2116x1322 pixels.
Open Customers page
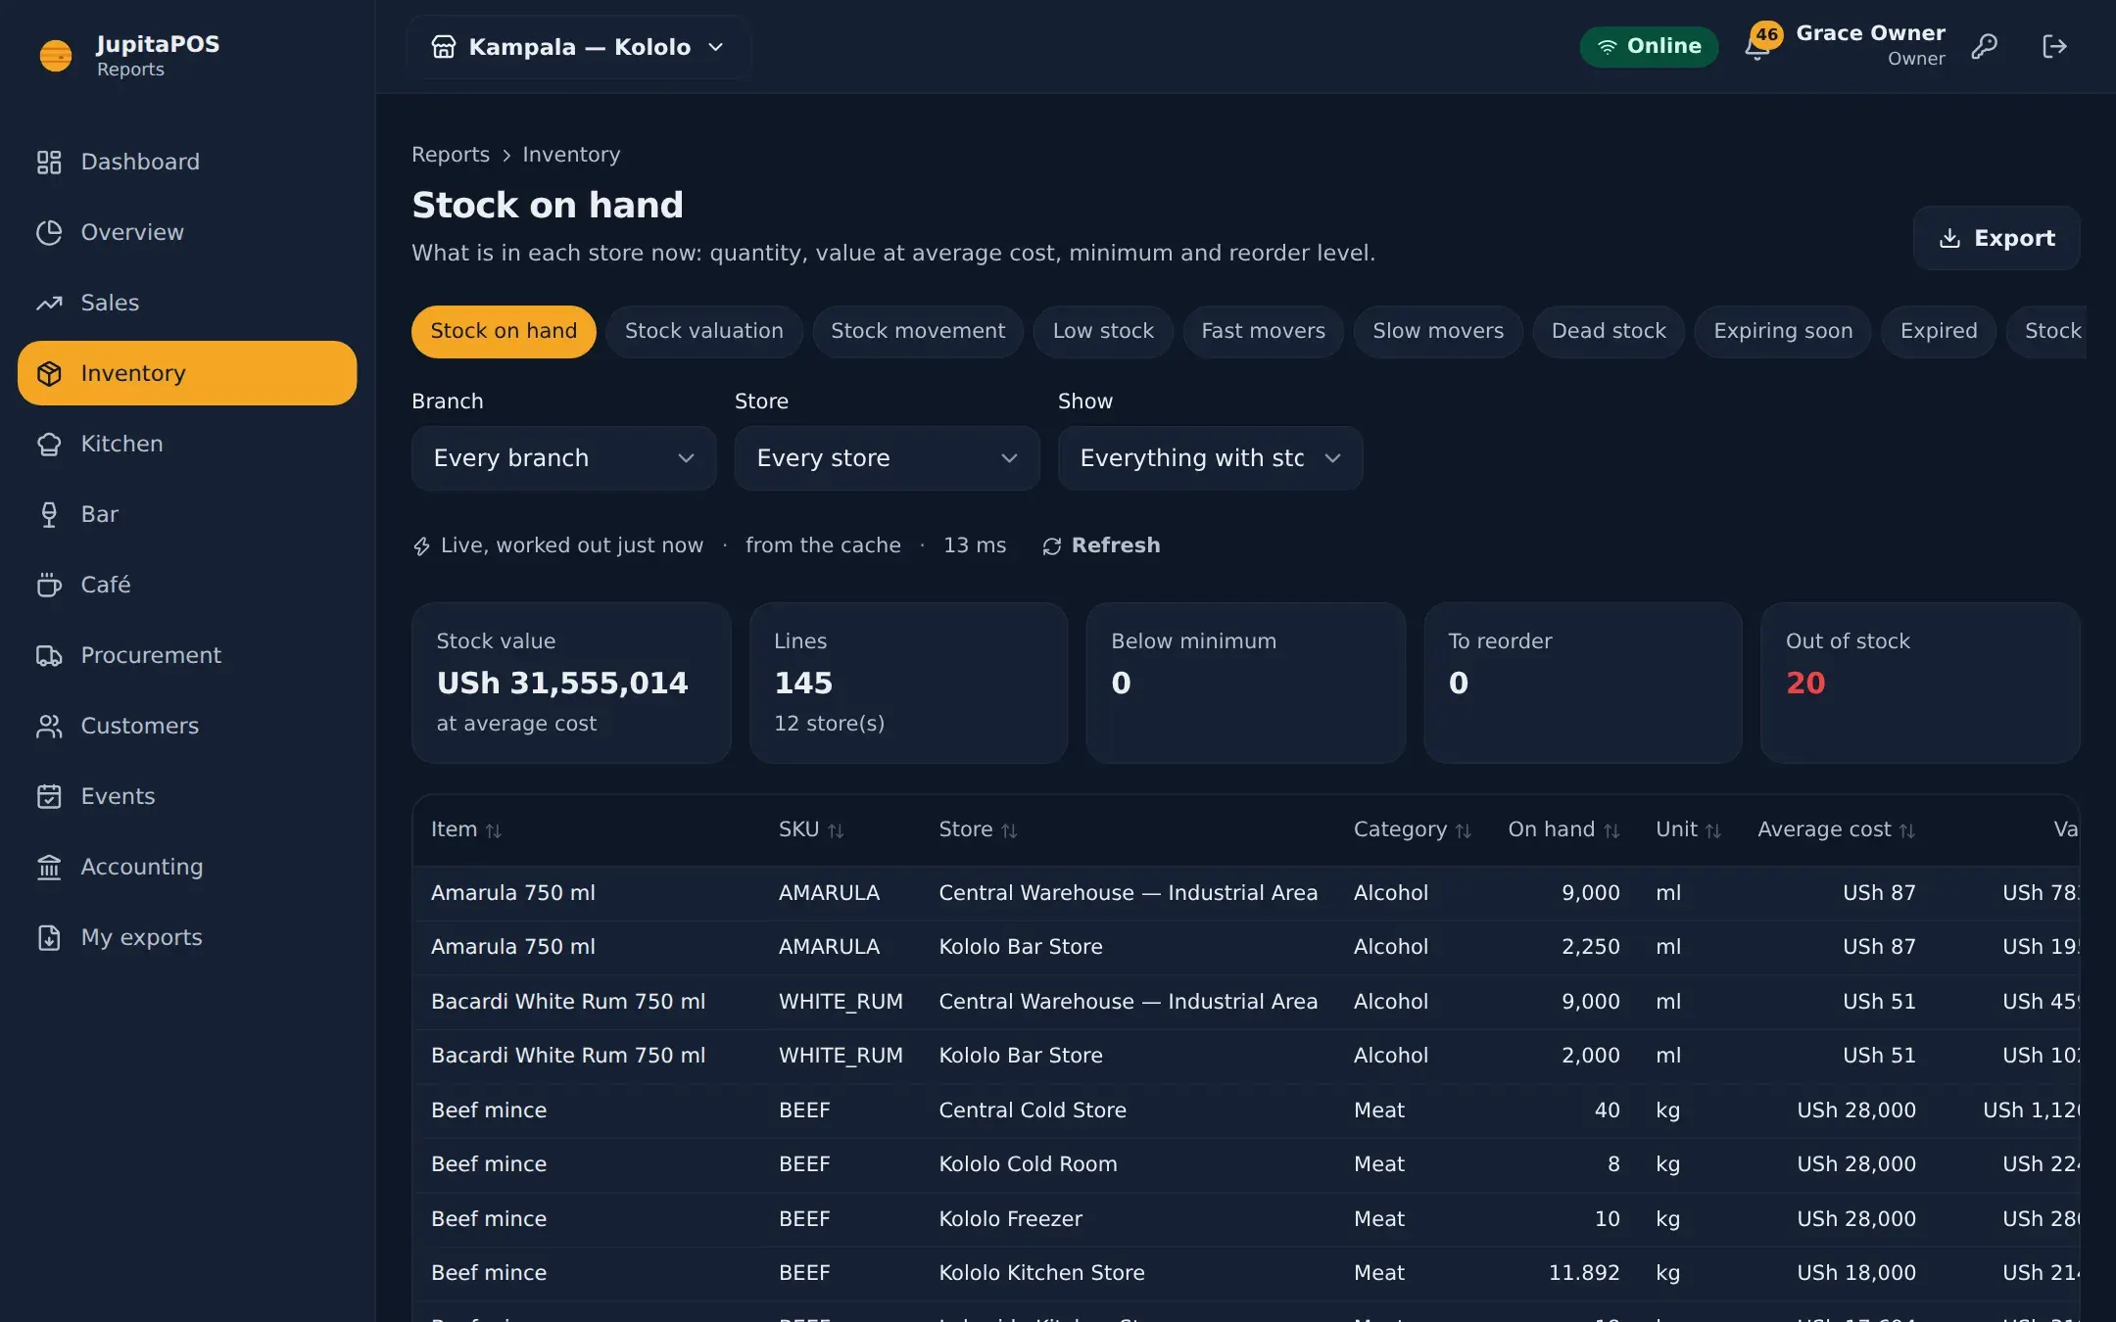point(187,726)
